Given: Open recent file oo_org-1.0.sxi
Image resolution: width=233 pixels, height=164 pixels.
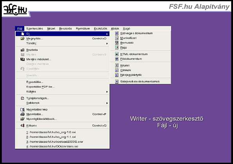Looking at the screenshot, I should tap(62, 132).
